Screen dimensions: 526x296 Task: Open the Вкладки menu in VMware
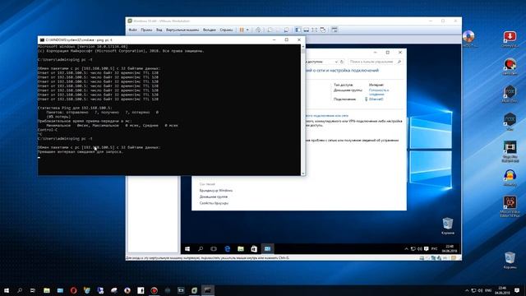(210, 30)
